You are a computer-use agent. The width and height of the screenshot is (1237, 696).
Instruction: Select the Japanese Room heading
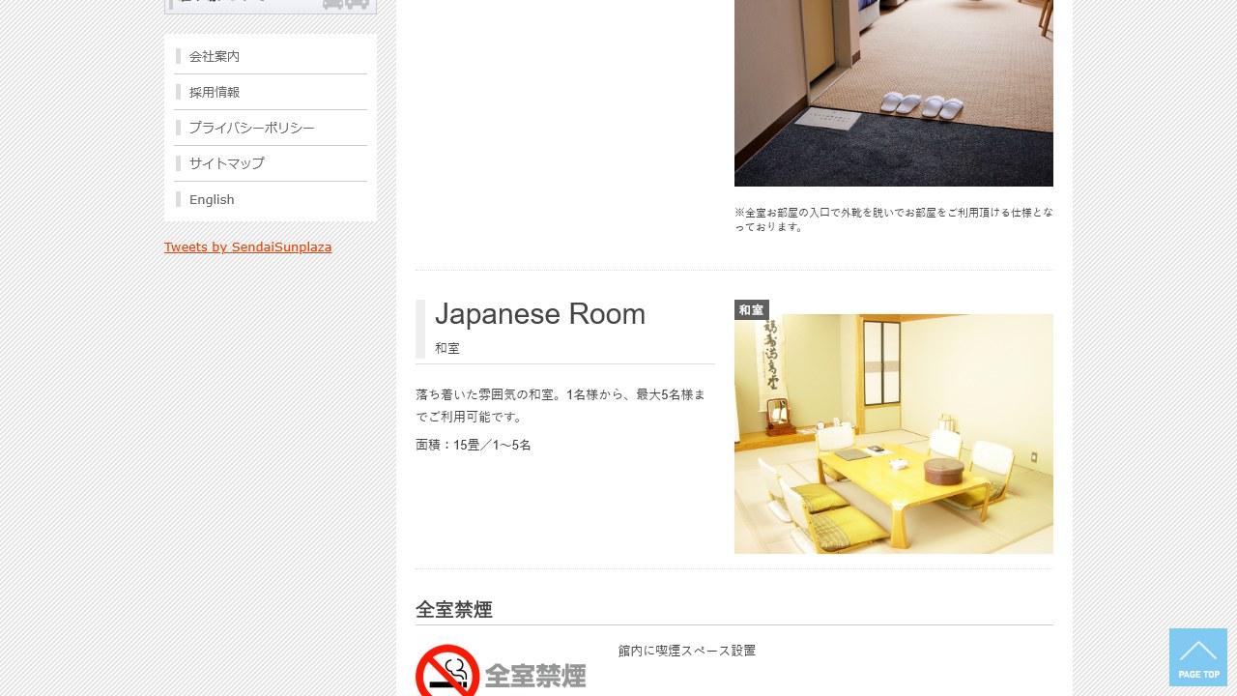coord(540,314)
